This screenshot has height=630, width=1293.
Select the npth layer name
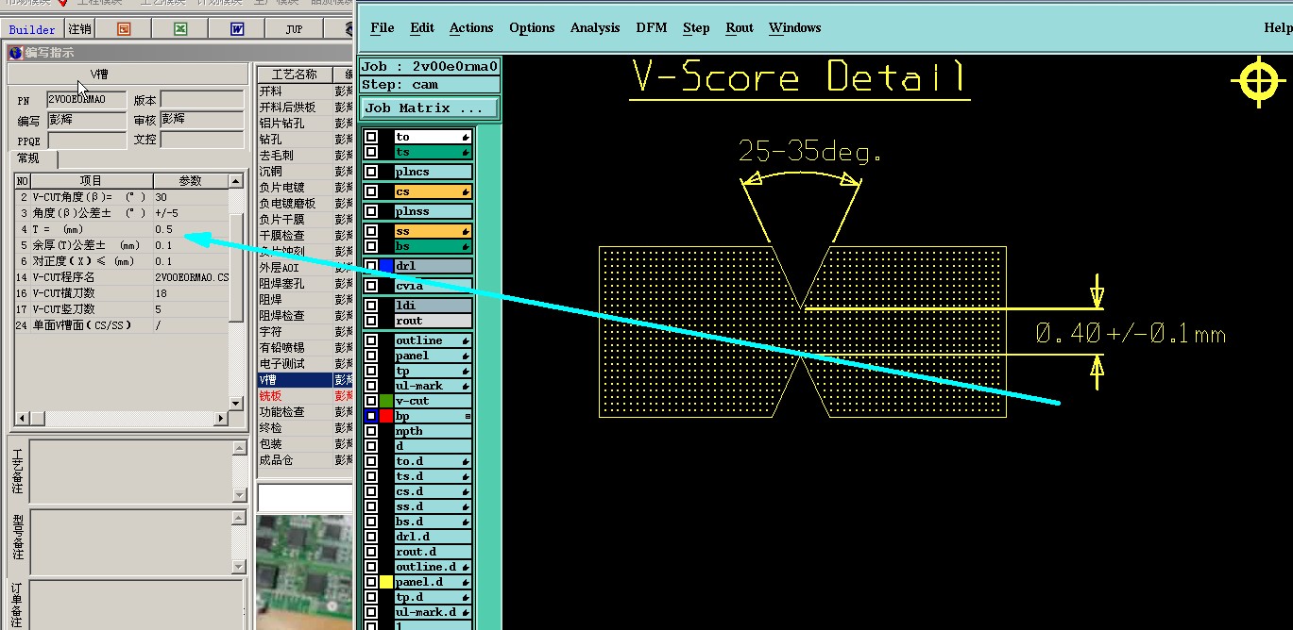pos(433,431)
